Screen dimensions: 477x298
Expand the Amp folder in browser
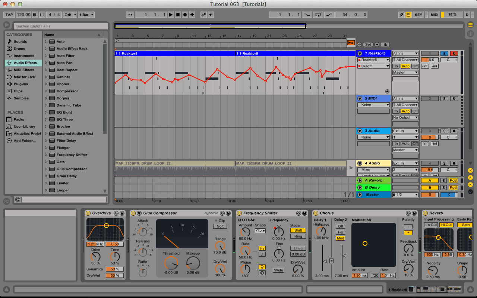point(46,42)
